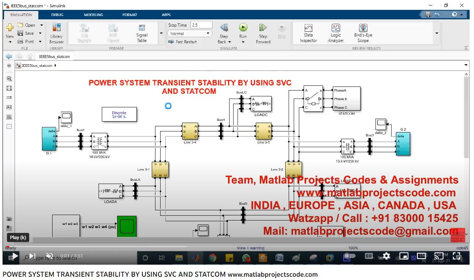Toggle Fast Restart mode

pos(183,42)
